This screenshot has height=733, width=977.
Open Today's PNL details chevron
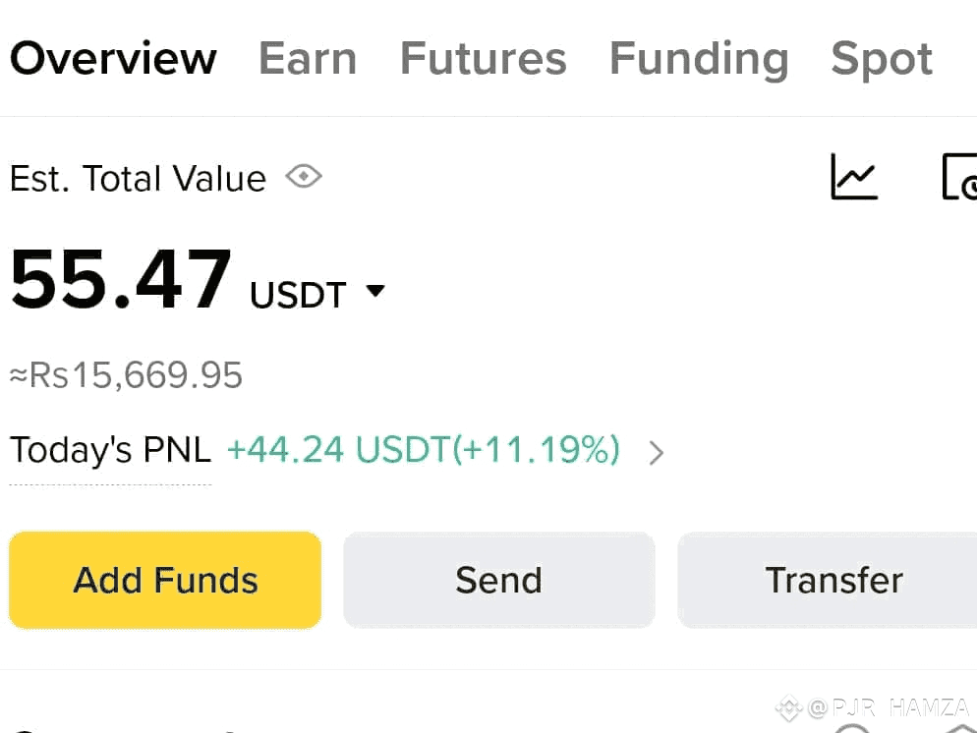(656, 453)
